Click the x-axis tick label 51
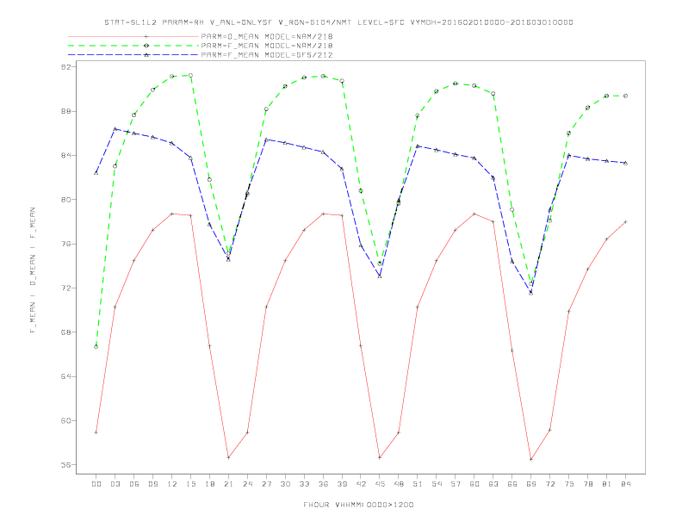 [418, 484]
